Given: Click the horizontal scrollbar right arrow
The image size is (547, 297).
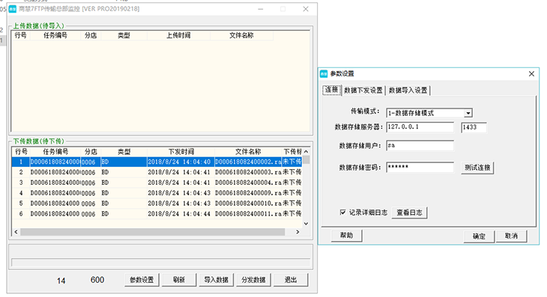Looking at the screenshot, I should click(x=297, y=232).
